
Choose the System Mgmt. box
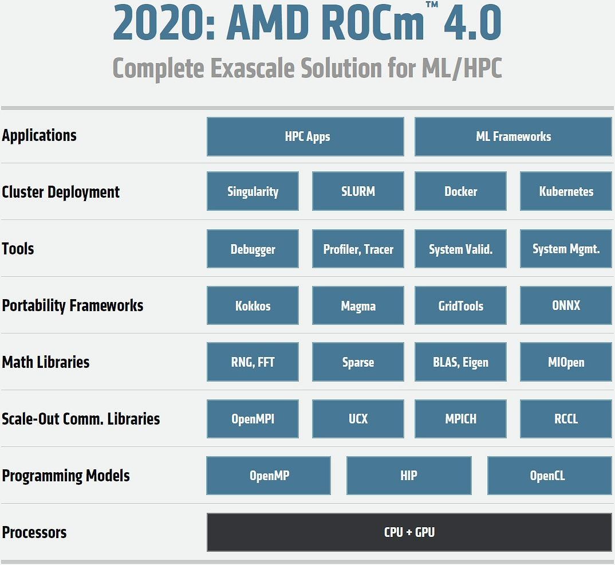coord(566,249)
